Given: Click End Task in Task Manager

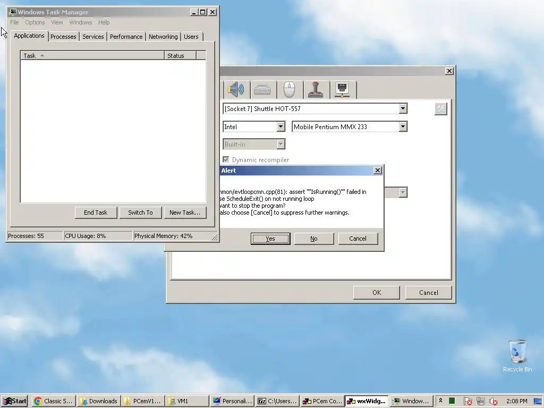Looking at the screenshot, I should coord(96,212).
